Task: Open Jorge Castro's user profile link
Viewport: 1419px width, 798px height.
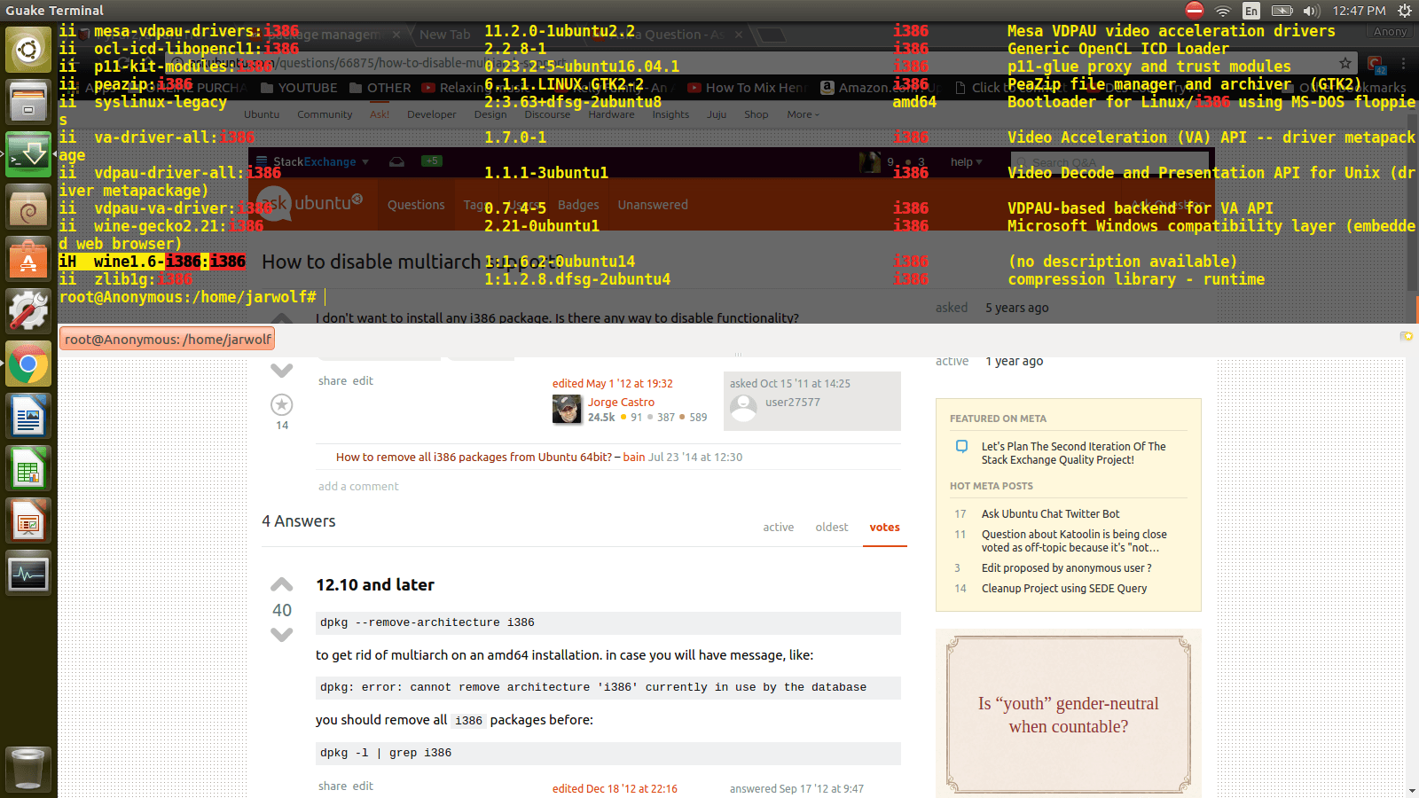Action: (621, 403)
